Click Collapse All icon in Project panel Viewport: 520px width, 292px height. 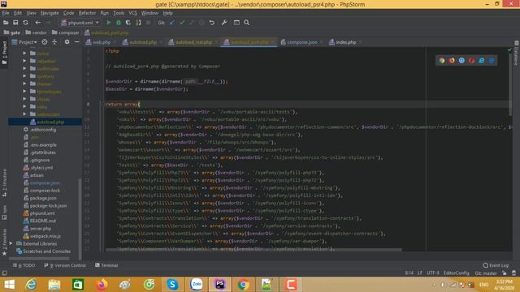pos(54,42)
